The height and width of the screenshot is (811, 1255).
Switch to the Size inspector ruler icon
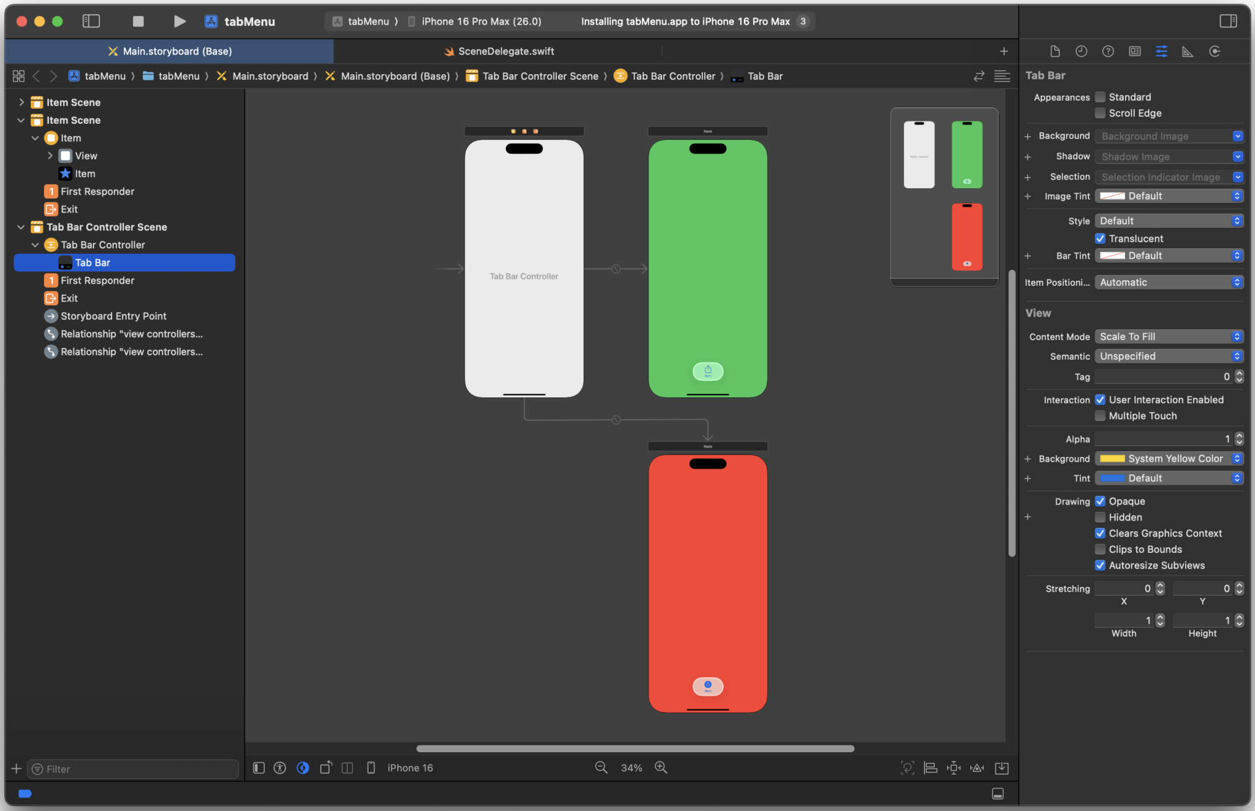click(1187, 51)
